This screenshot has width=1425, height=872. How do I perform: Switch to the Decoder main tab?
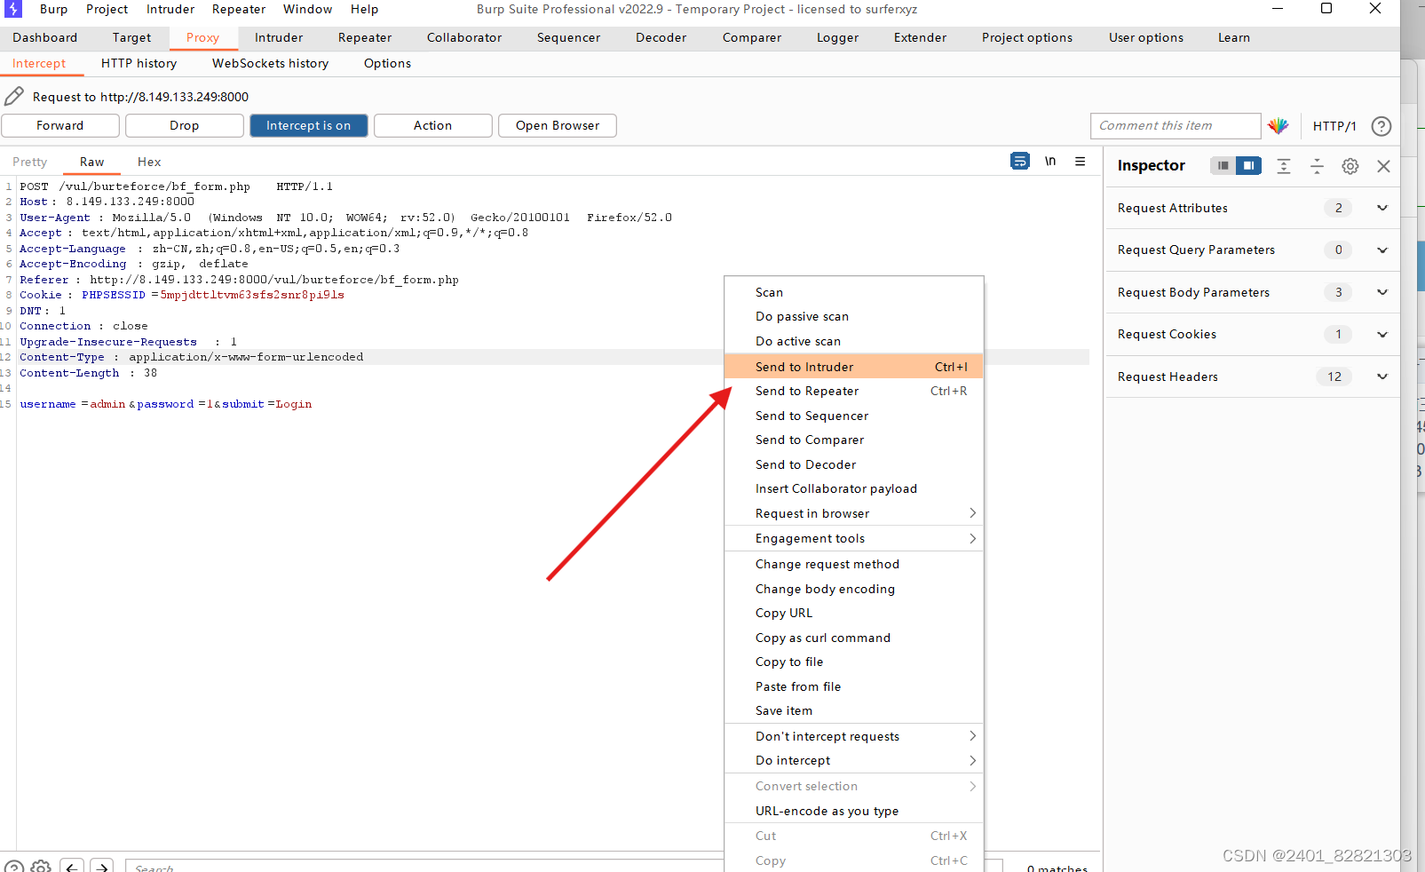(x=661, y=37)
